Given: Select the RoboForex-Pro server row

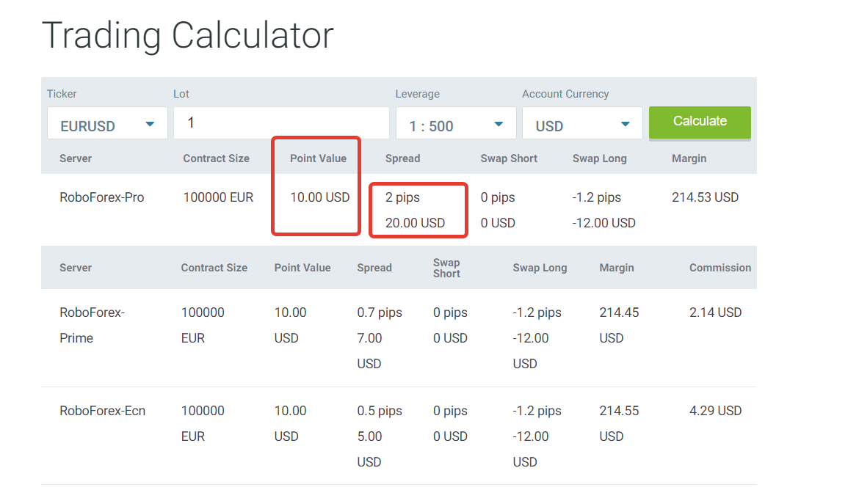Looking at the screenshot, I should [x=399, y=210].
